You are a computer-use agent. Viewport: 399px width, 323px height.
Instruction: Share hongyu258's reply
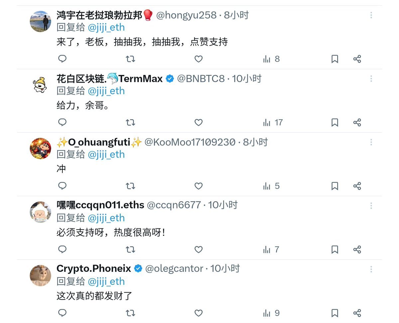coord(357,59)
